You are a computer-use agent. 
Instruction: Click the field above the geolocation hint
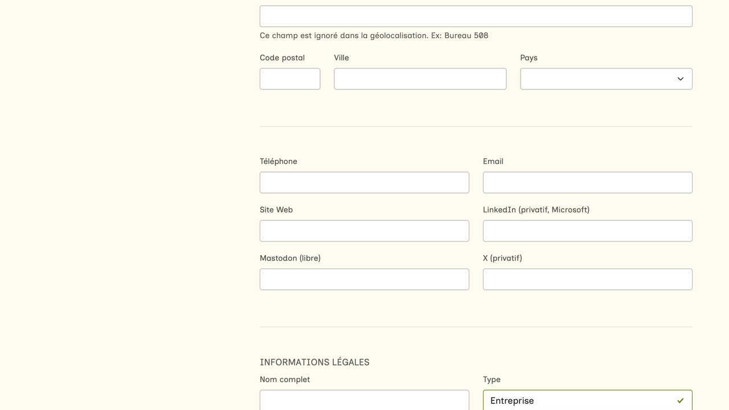tap(476, 17)
